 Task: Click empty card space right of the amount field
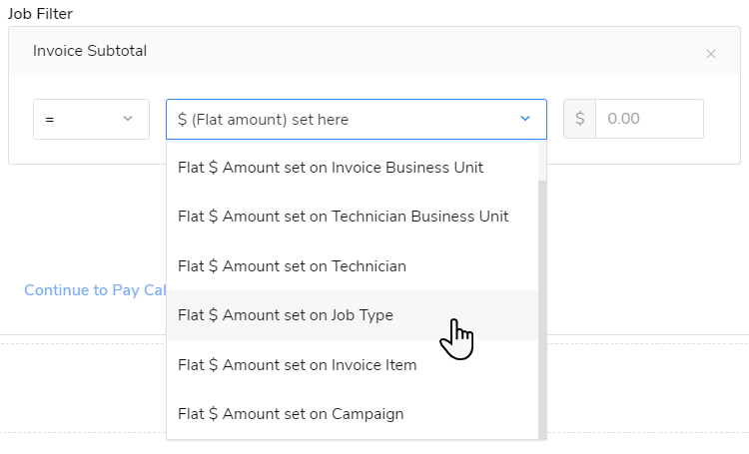721,119
